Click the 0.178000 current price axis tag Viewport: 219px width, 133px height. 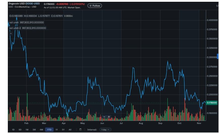click(212, 103)
